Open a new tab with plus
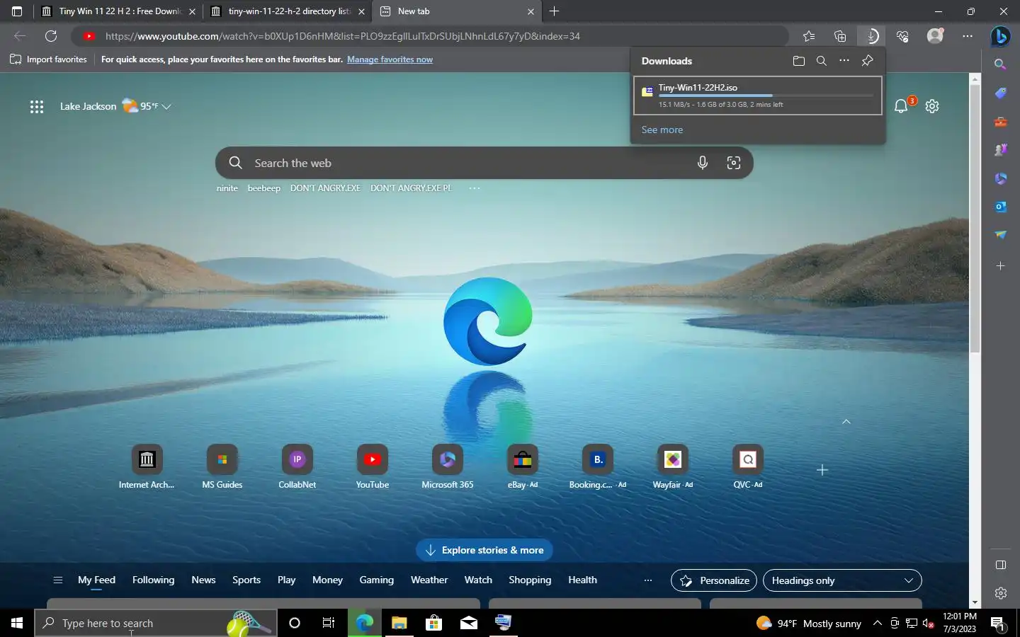This screenshot has width=1020, height=637. pos(554,11)
